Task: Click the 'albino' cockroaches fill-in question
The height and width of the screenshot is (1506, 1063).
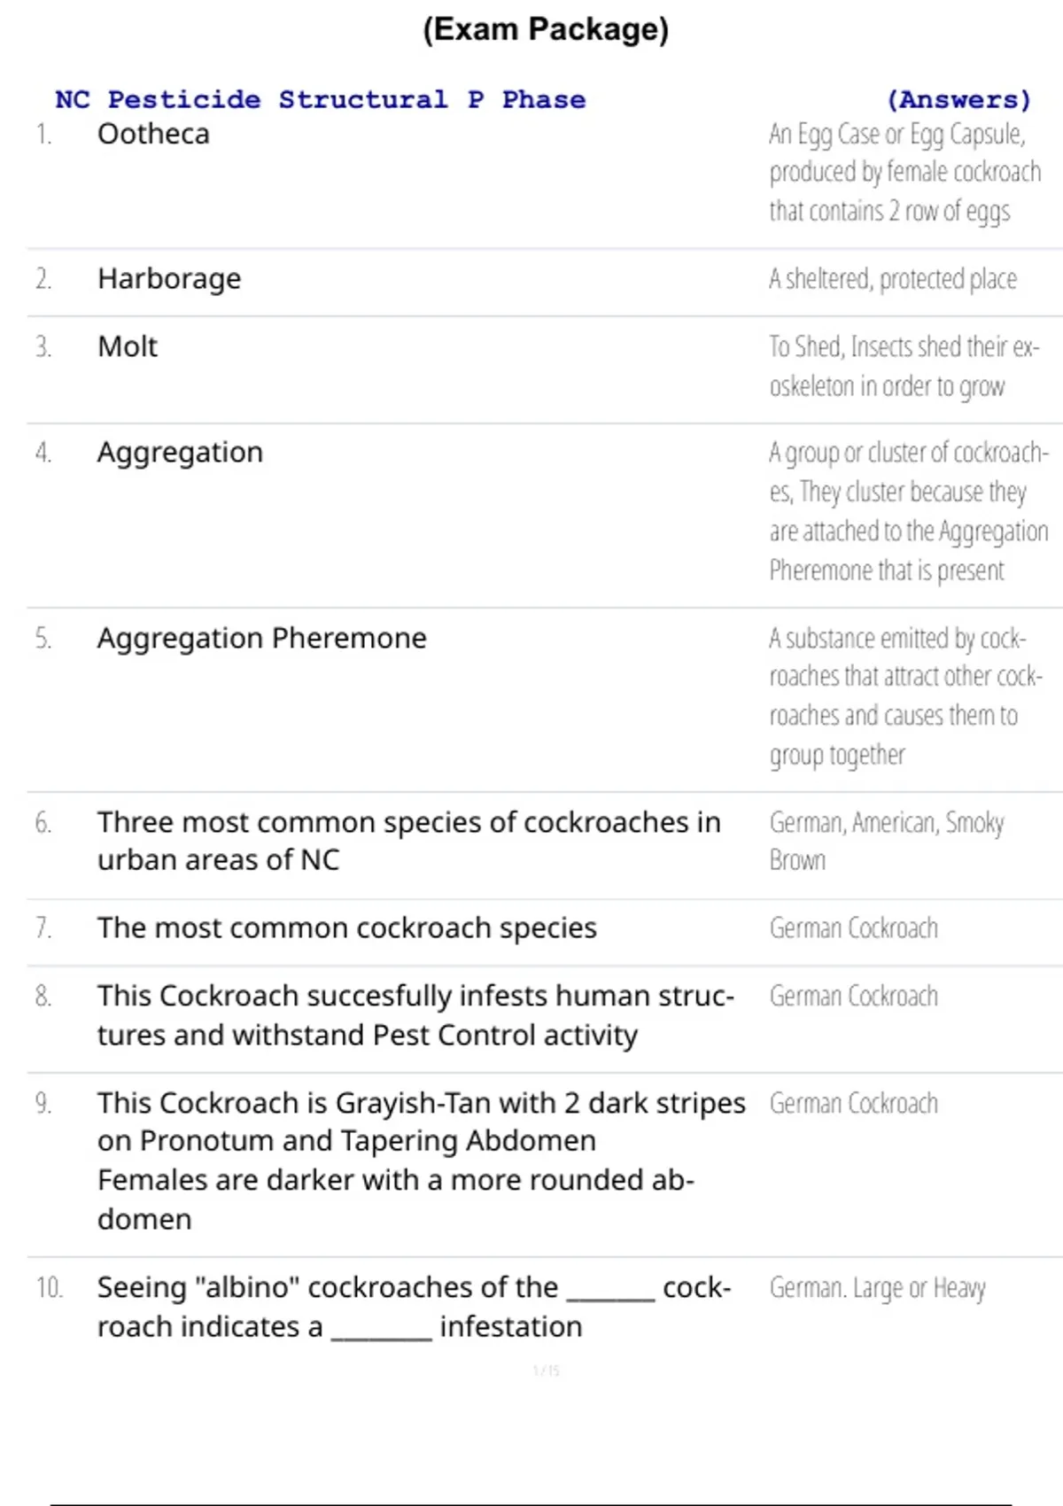Action: click(415, 1307)
